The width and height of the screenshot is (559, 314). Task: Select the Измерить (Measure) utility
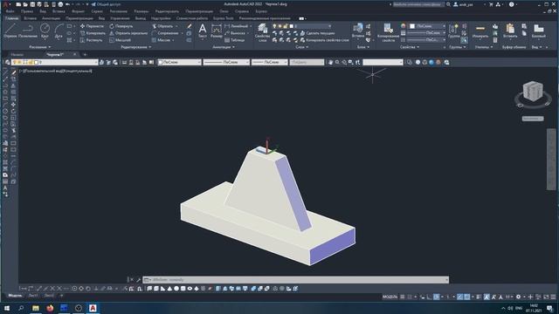pos(480,31)
